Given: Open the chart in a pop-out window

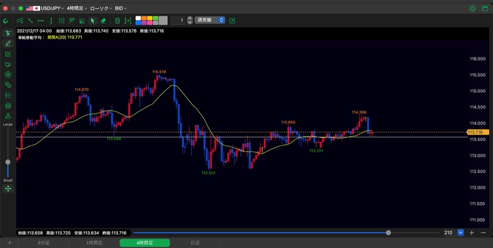Looking at the screenshot, I should [233, 20].
